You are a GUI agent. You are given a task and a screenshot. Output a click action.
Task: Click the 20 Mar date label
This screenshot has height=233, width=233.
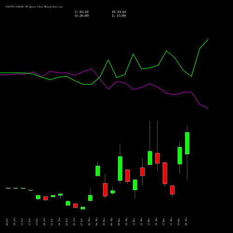pyautogui.click(x=186, y=222)
